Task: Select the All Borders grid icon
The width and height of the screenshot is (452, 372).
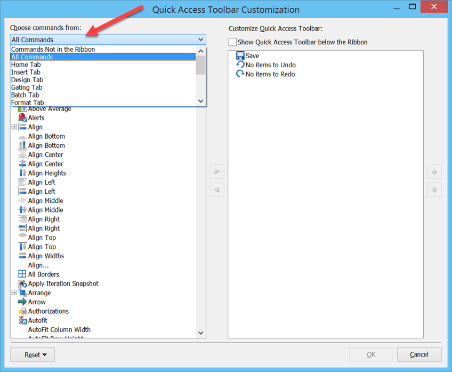Action: point(22,274)
